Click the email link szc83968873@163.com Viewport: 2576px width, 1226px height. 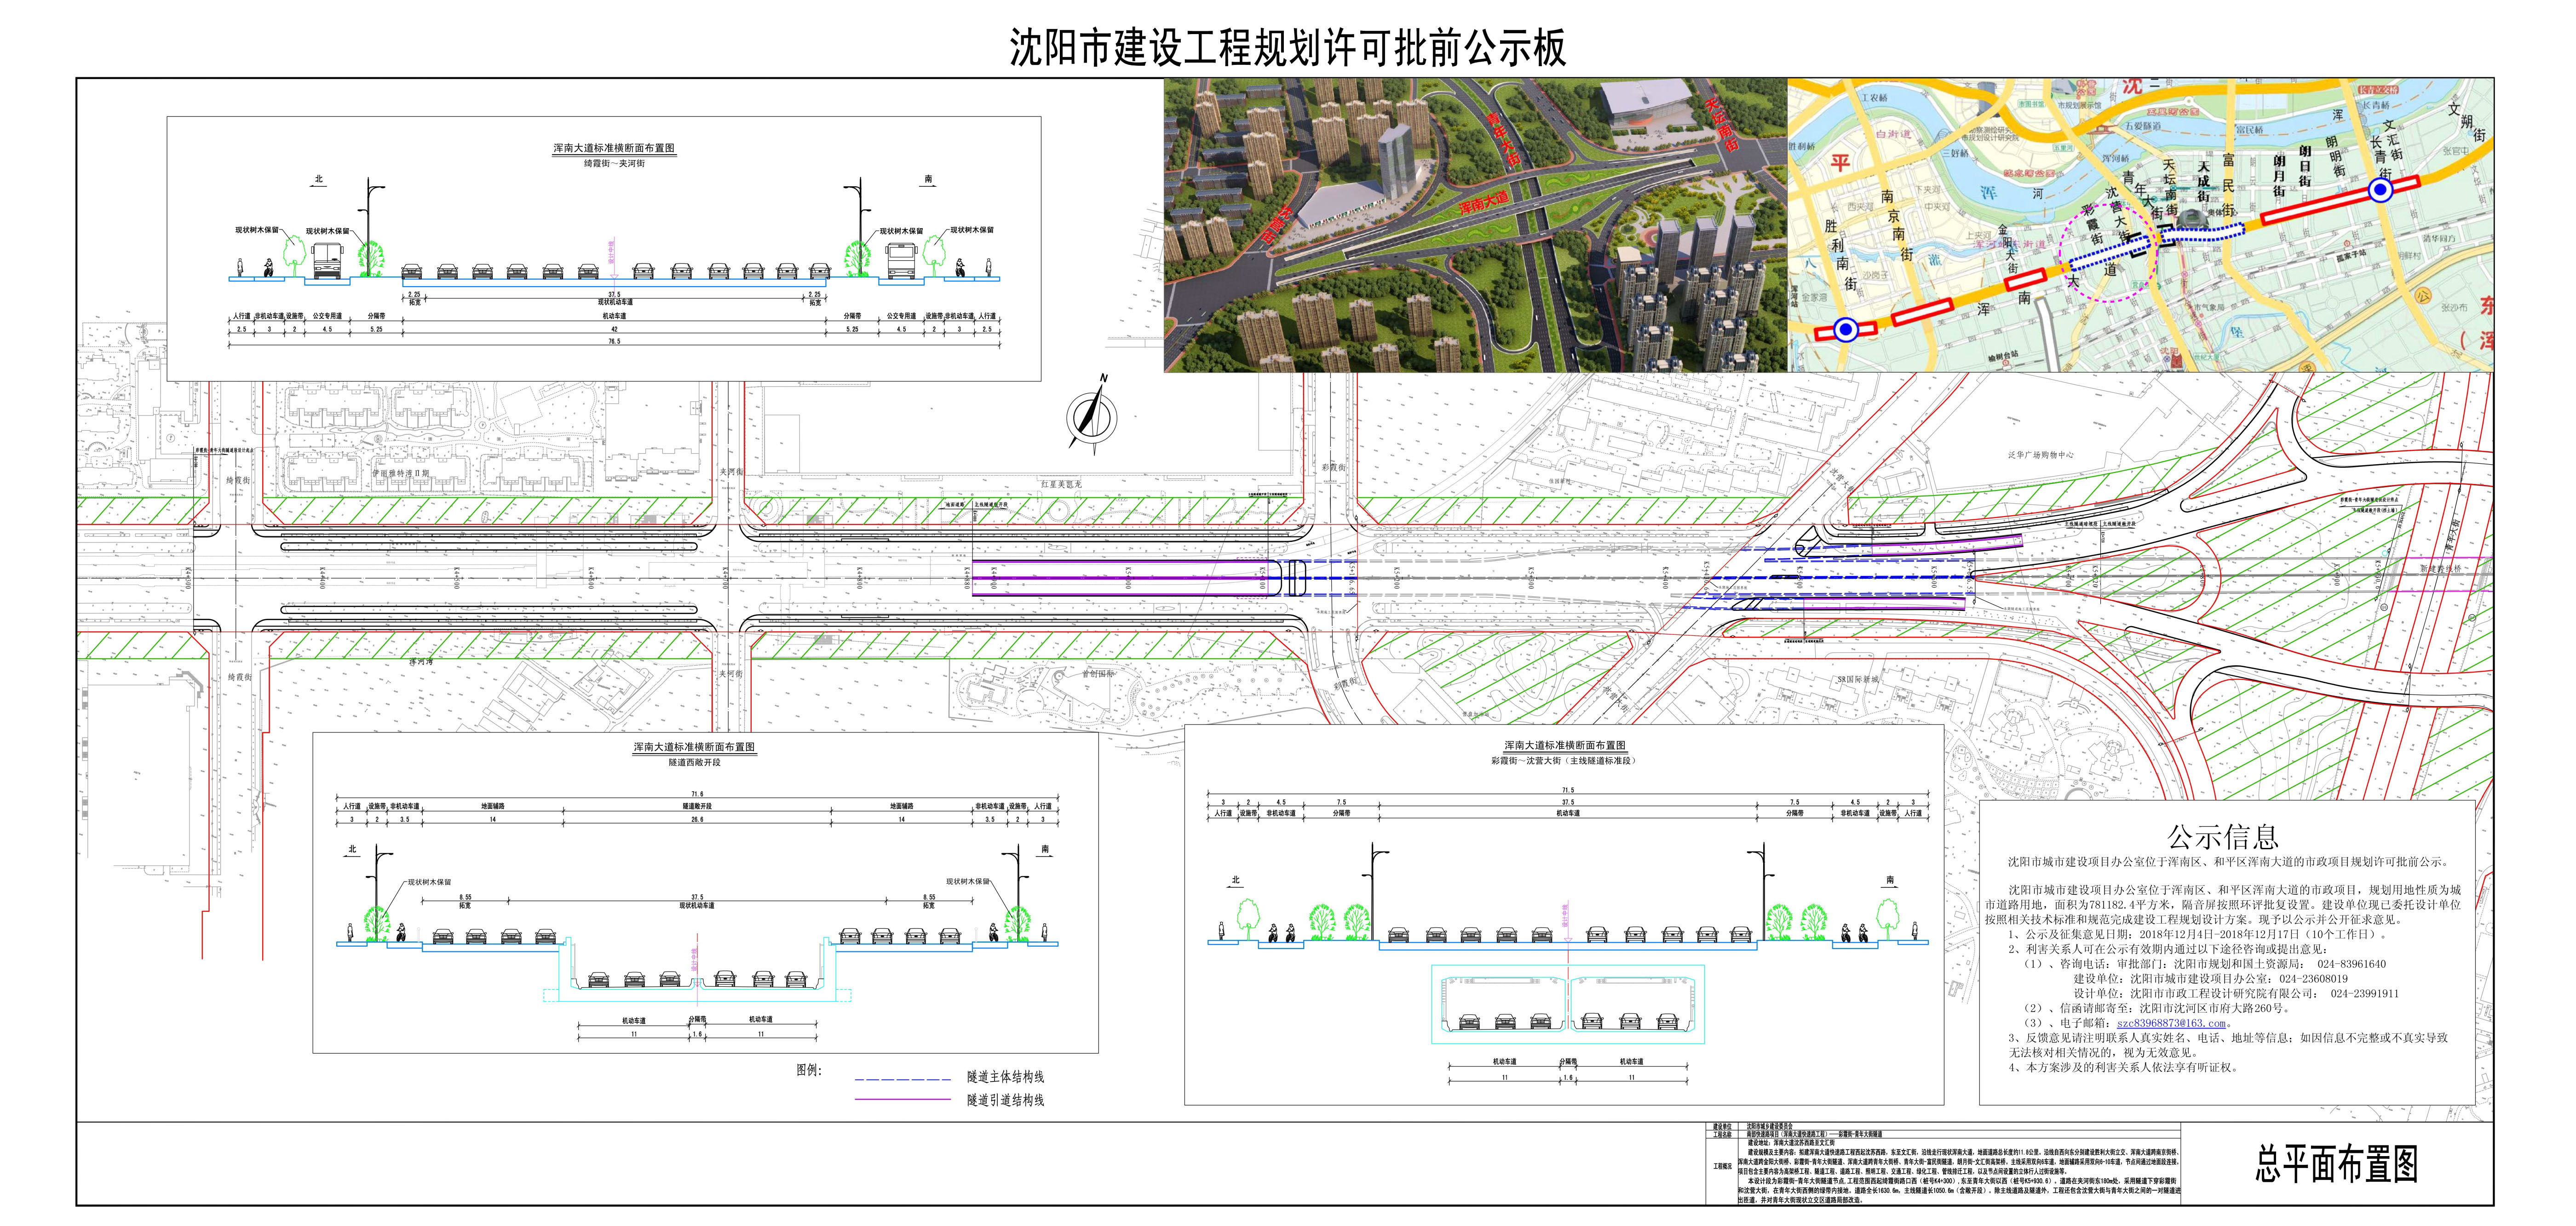point(2171,1023)
